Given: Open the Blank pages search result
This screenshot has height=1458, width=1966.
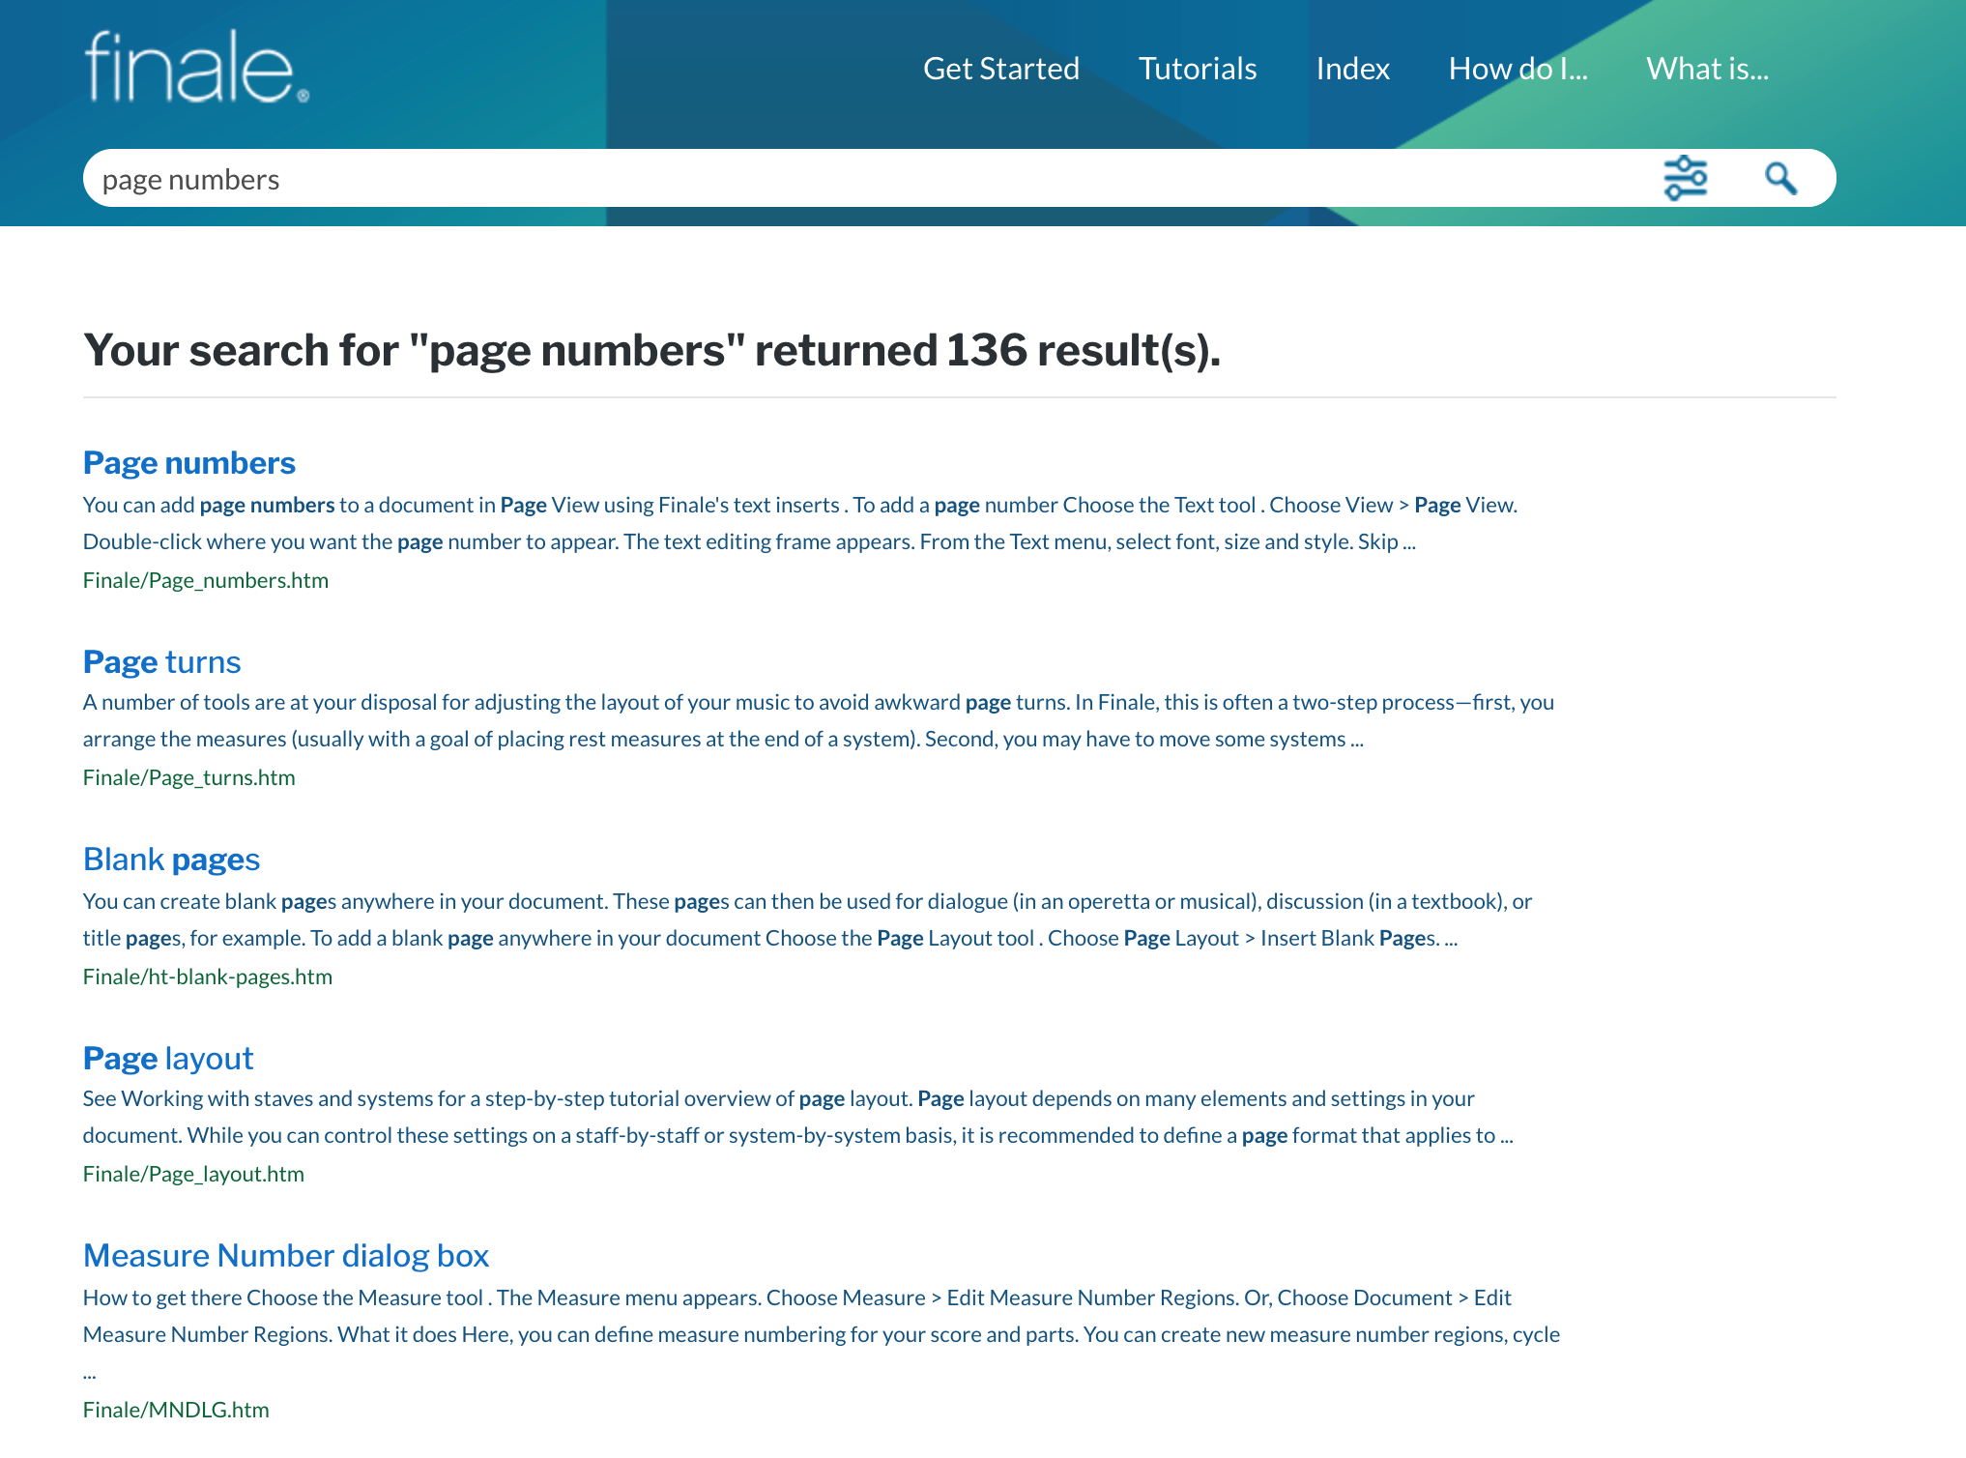Looking at the screenshot, I should click(171, 859).
